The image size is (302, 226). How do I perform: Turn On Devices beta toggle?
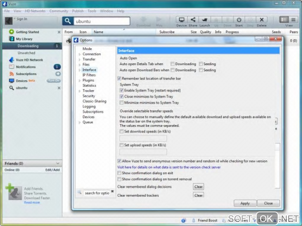(54, 81)
